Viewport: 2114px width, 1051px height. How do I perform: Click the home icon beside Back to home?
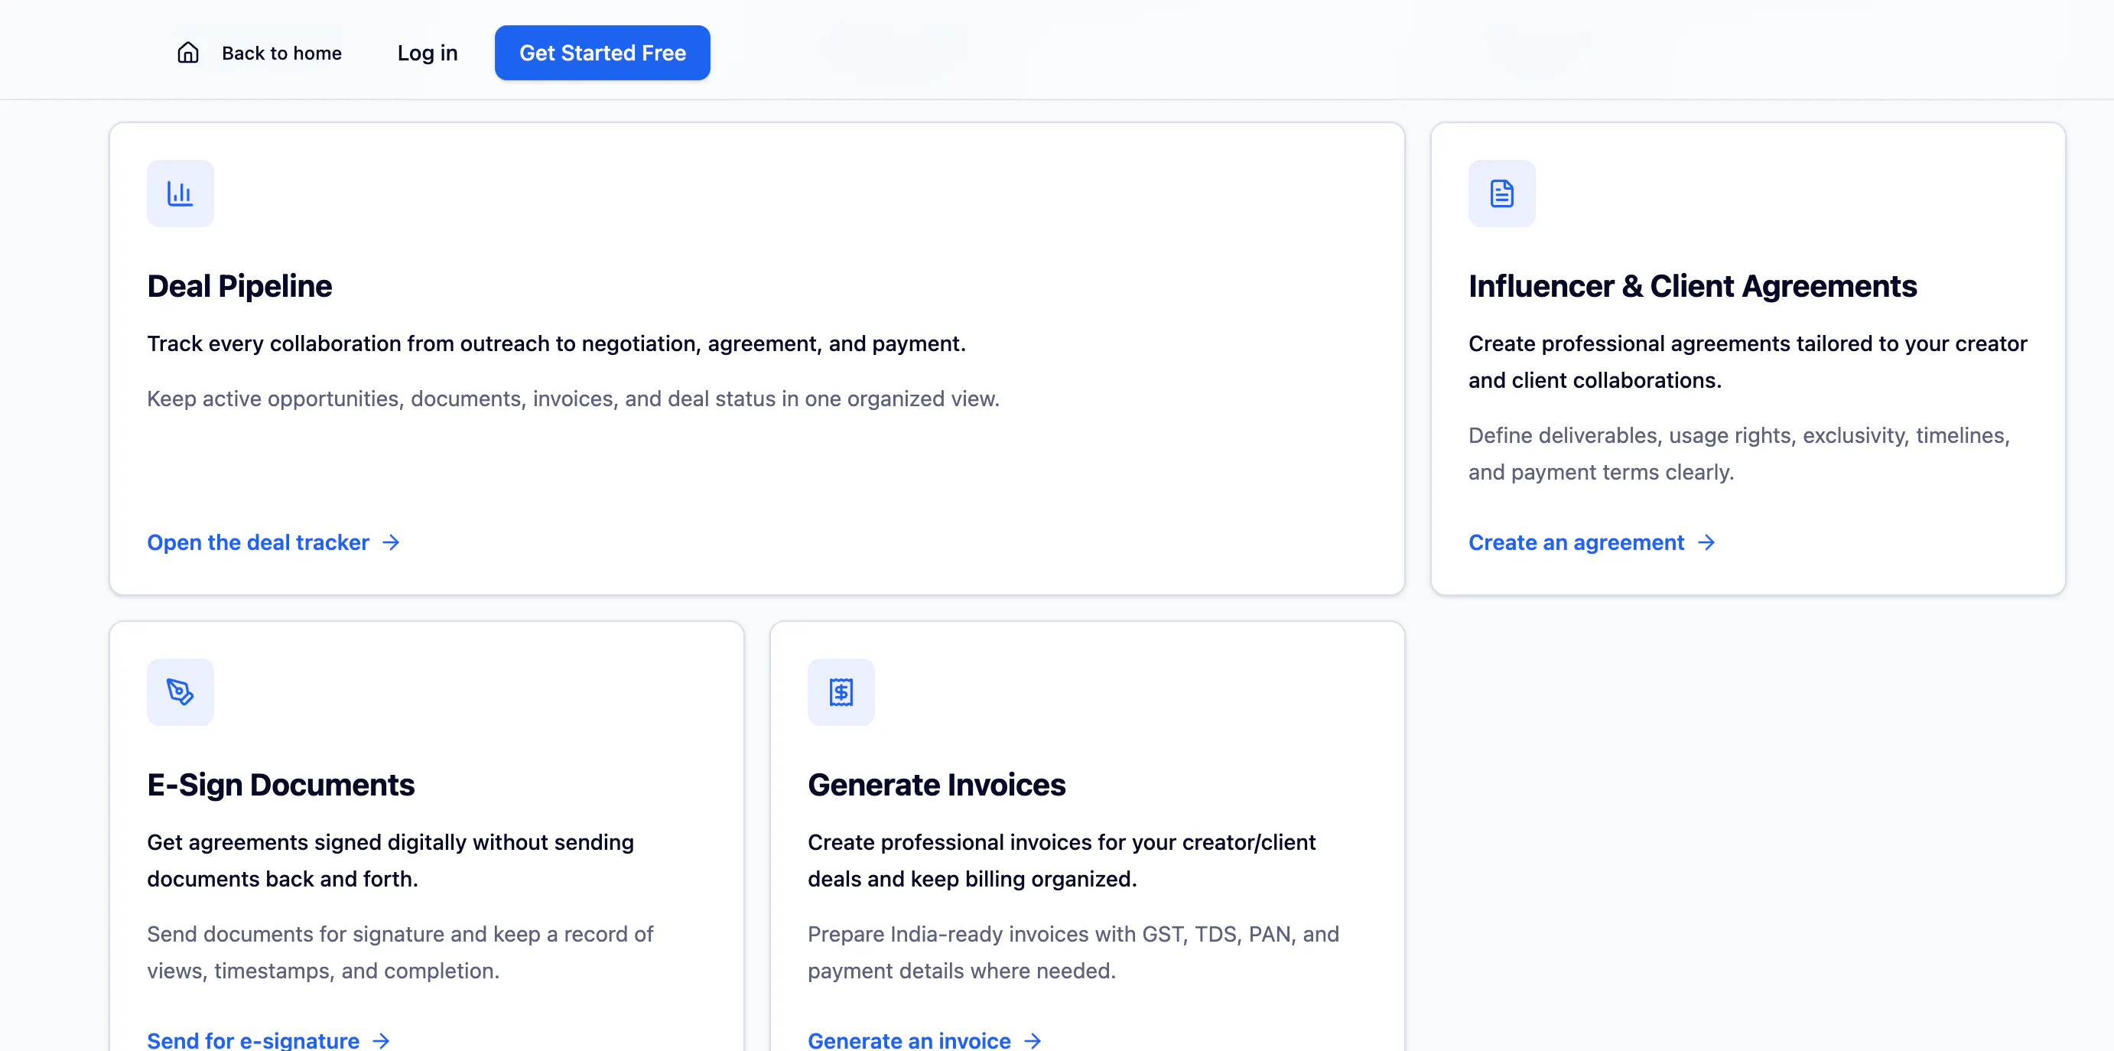pyautogui.click(x=188, y=54)
